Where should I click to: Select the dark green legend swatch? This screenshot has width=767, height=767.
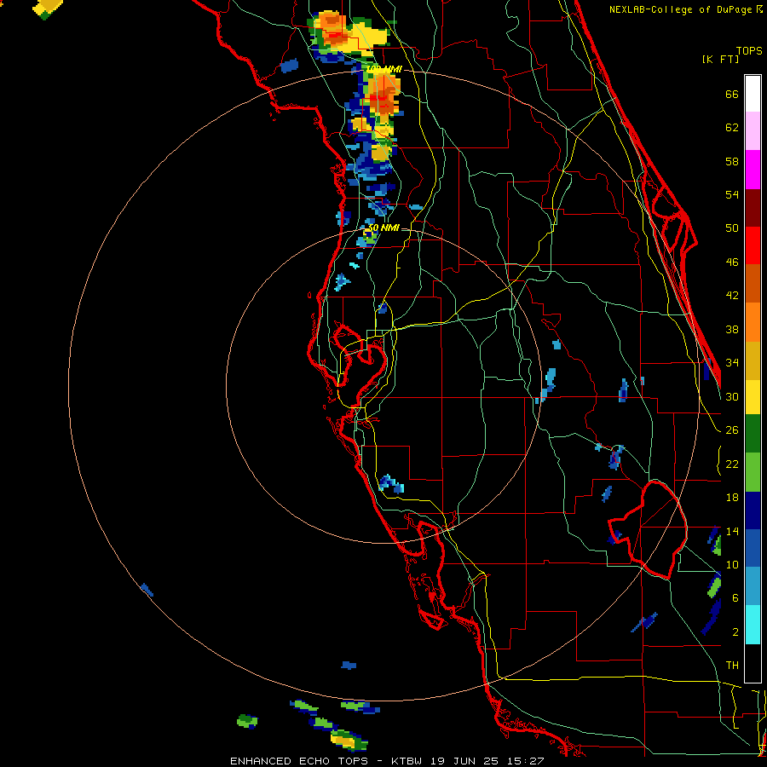pyautogui.click(x=753, y=434)
